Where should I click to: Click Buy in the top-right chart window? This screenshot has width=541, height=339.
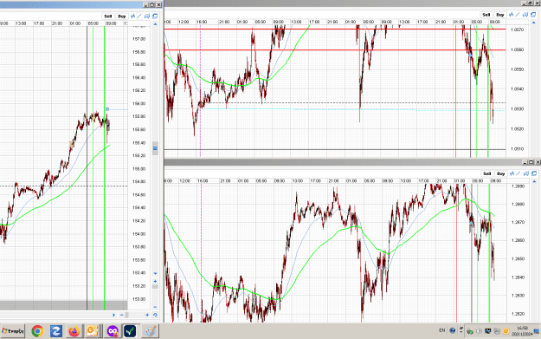coord(500,15)
